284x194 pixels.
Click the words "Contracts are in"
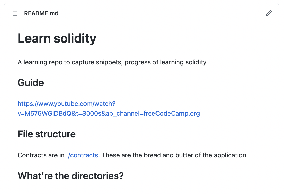tap(41, 155)
